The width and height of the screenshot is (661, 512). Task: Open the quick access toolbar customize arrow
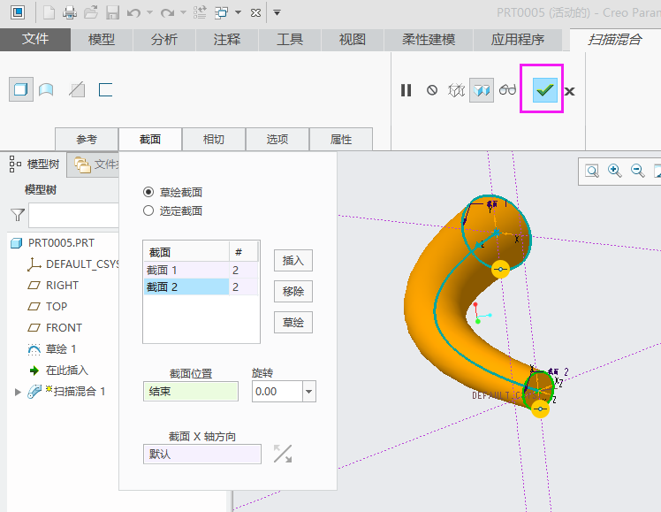[277, 12]
